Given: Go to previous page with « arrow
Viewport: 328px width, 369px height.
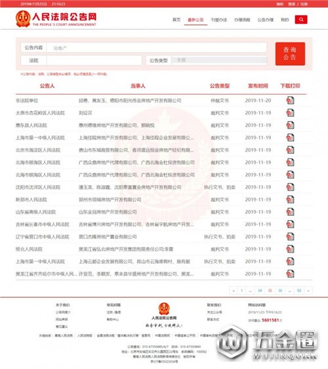Looking at the screenshot, I should click(234, 291).
